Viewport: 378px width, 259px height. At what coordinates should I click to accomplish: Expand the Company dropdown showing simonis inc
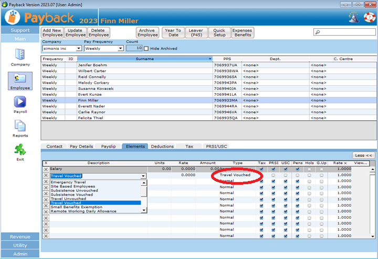79,48
